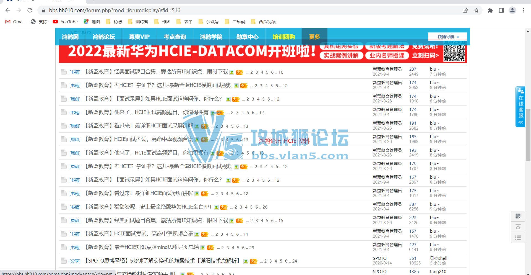Click thread file icon of 华为HCIE全套PPT row
This screenshot has width=531, height=275.
click(64, 207)
